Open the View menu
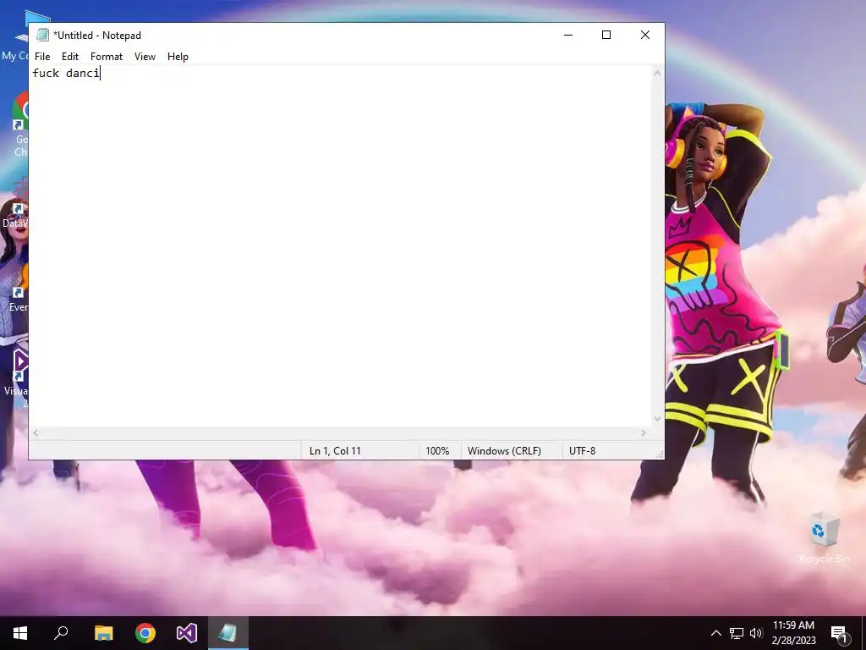 coord(145,57)
